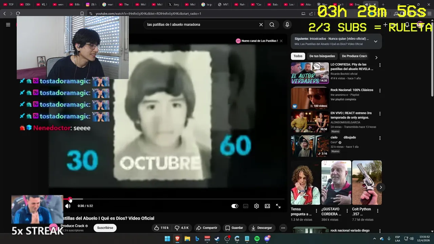Viewport: 434px width, 244px height.
Task: Open Spotify from the taskbar
Action: pos(257,239)
